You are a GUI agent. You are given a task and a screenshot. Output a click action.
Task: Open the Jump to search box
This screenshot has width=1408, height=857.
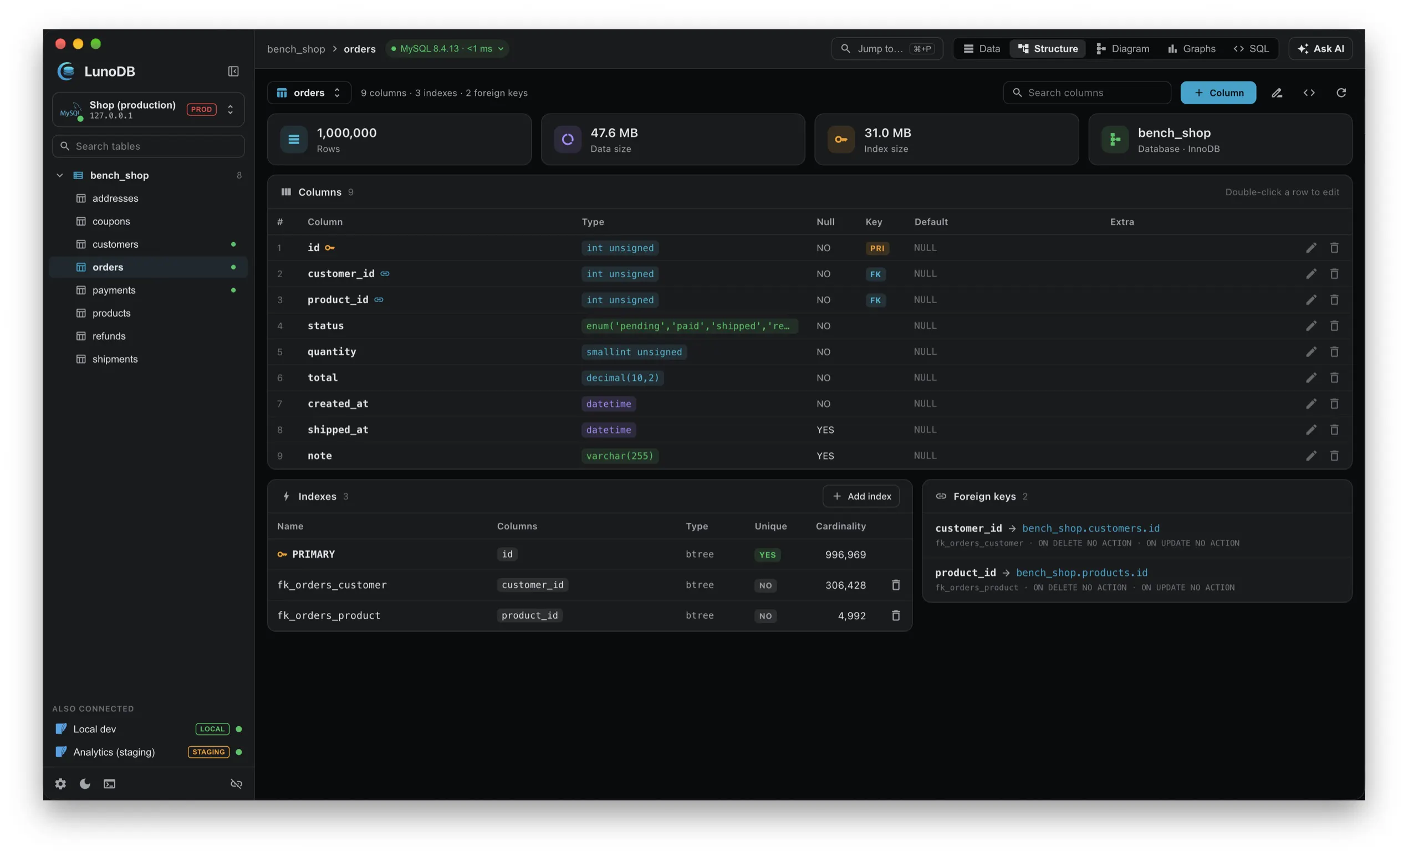887,49
